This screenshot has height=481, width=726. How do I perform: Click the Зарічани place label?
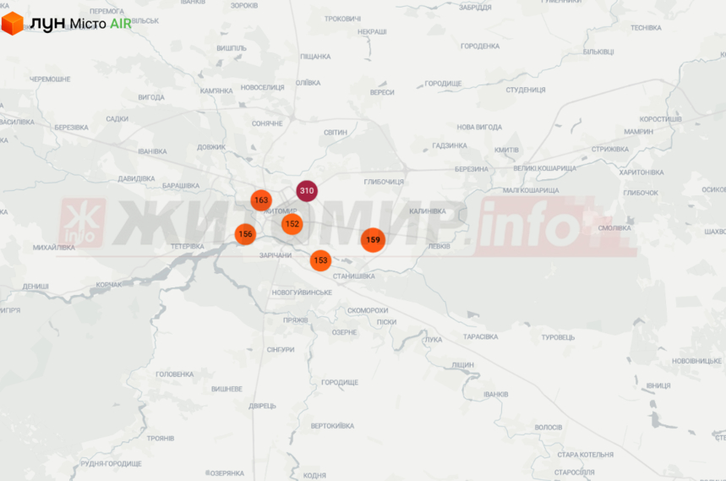tap(276, 255)
